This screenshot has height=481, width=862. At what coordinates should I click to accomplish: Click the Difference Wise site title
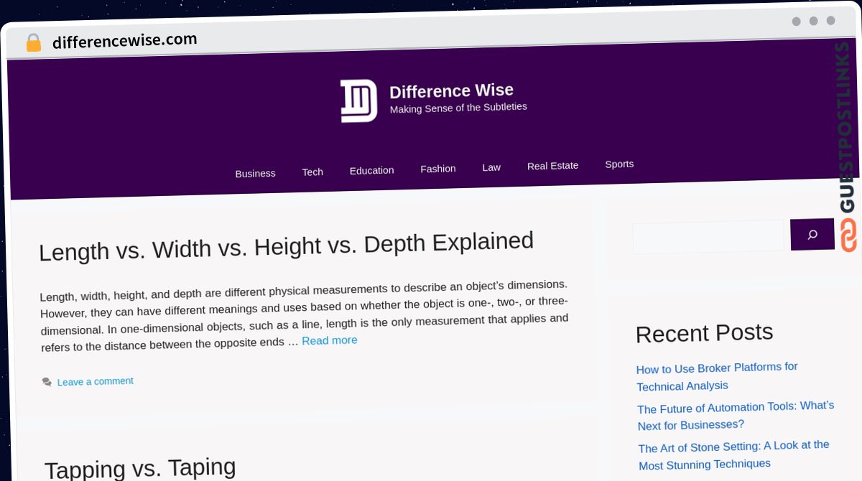[x=451, y=91]
